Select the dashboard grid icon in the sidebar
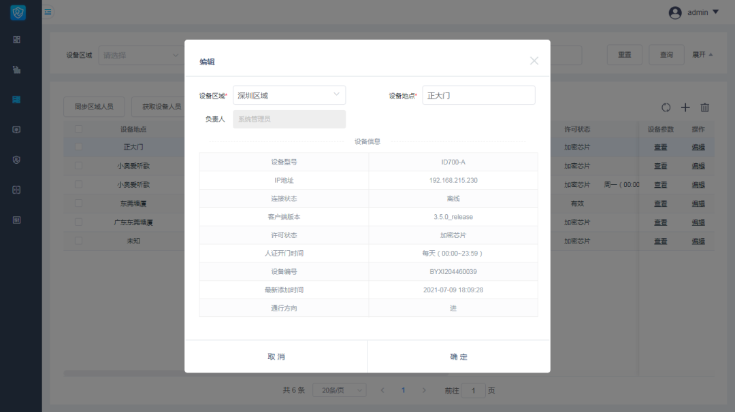 point(17,39)
